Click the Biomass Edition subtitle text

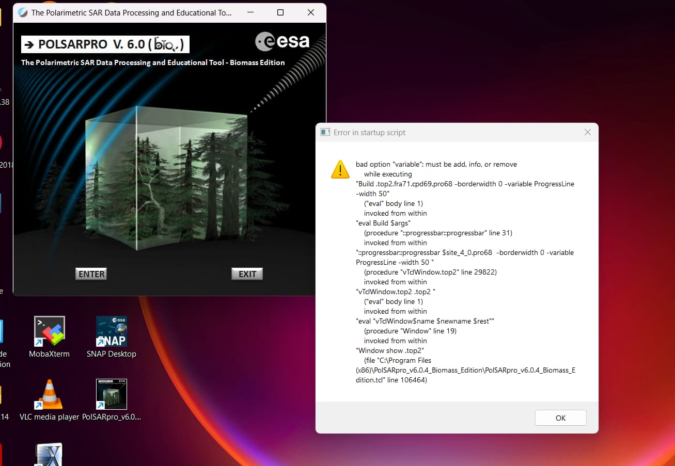(x=153, y=62)
